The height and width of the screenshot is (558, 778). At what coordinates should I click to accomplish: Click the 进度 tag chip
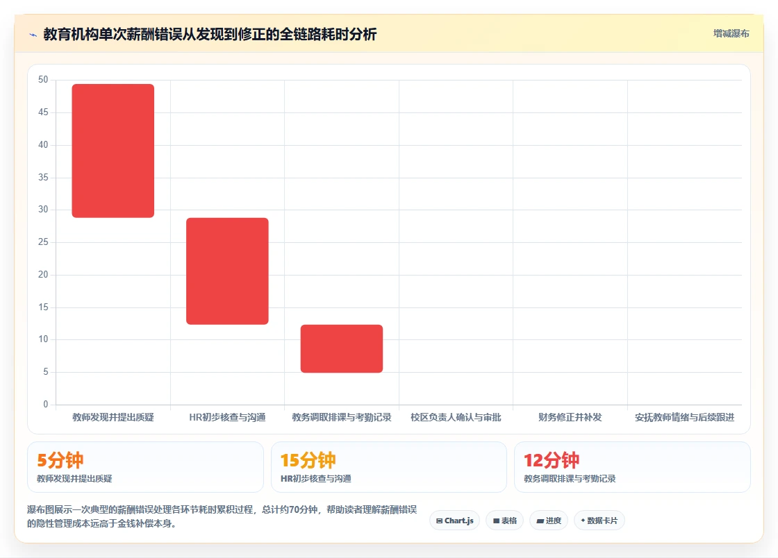(x=549, y=521)
